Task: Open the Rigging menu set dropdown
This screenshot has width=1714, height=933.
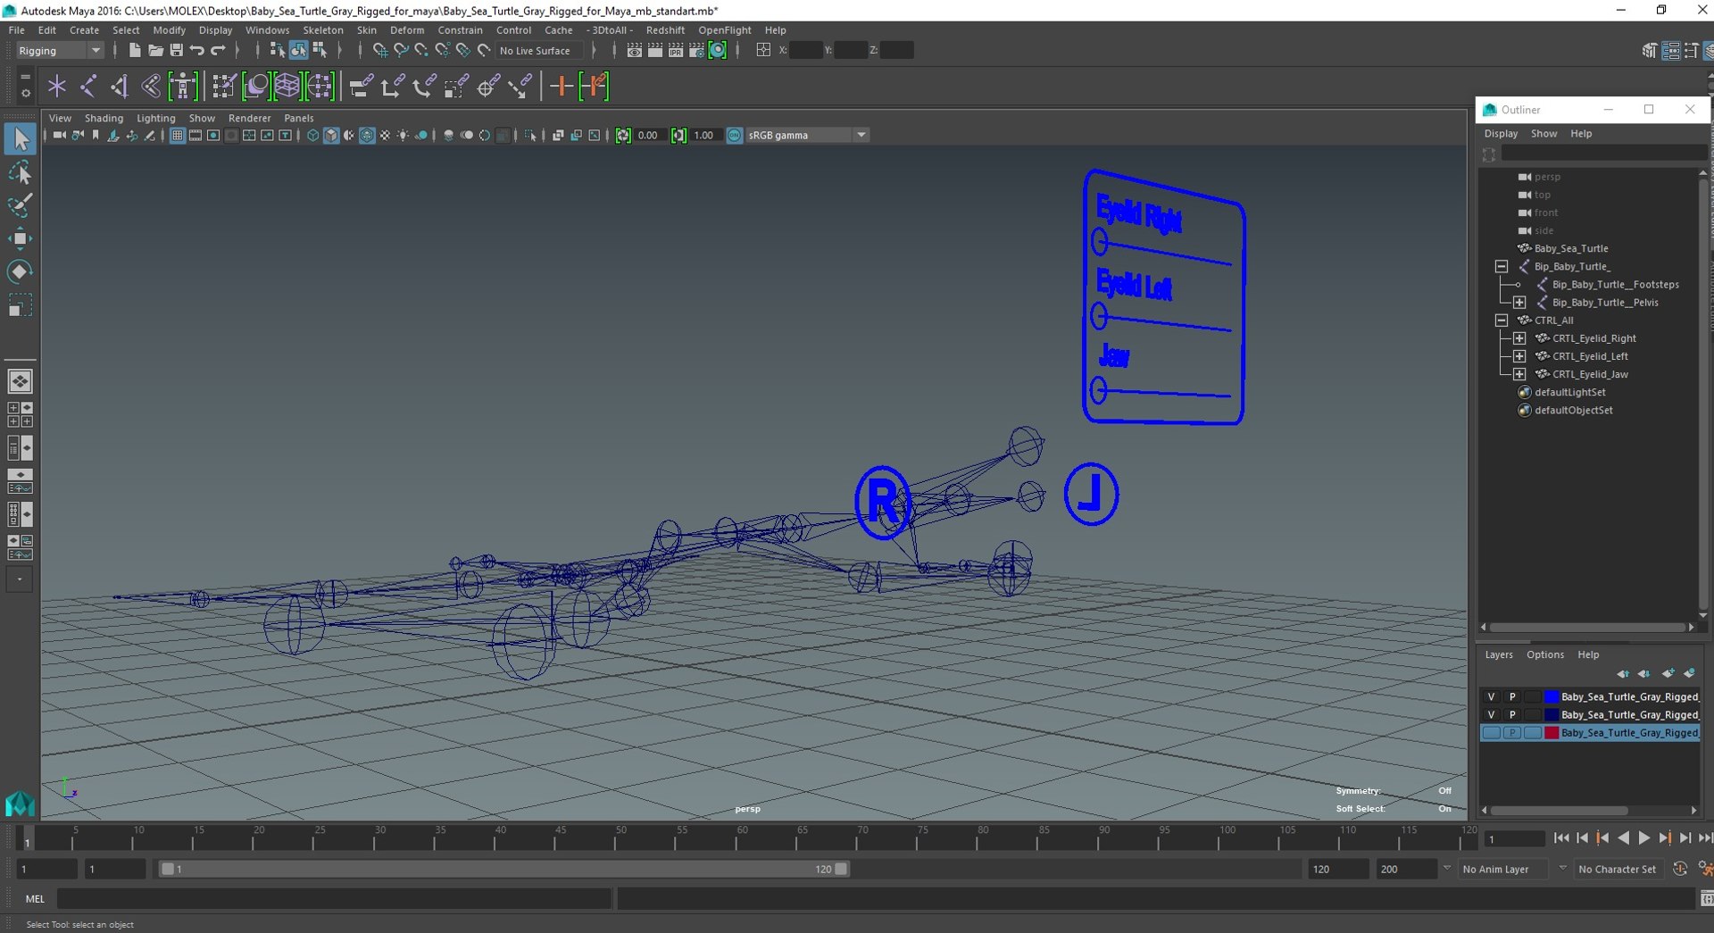Action: pyautogui.click(x=60, y=51)
